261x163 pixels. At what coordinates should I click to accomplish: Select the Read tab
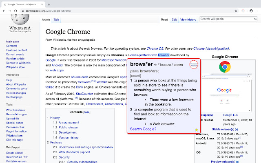click(164, 20)
